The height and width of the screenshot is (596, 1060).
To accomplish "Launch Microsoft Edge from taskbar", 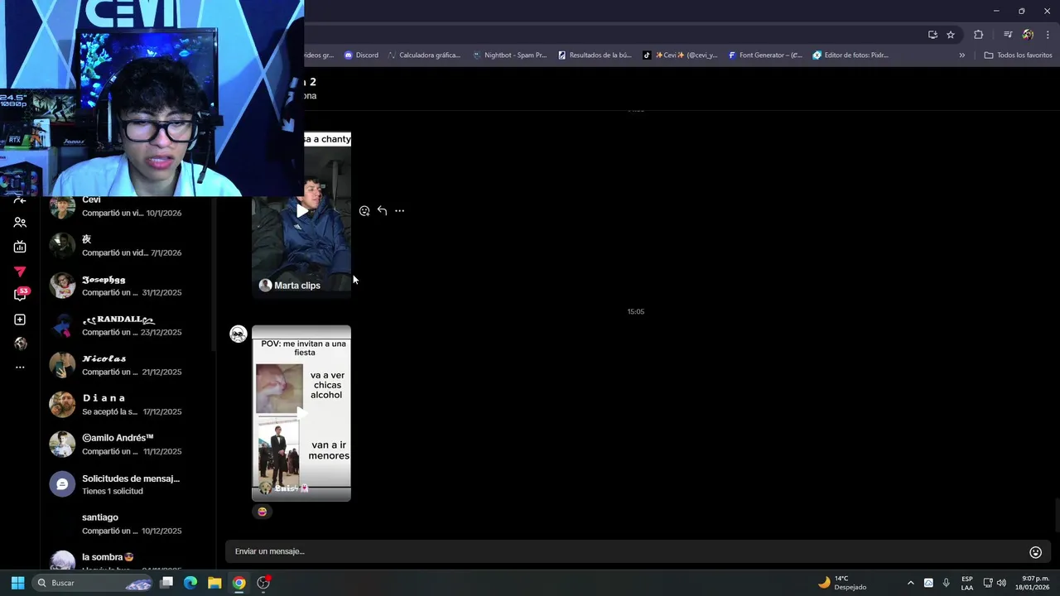I will 190,583.
